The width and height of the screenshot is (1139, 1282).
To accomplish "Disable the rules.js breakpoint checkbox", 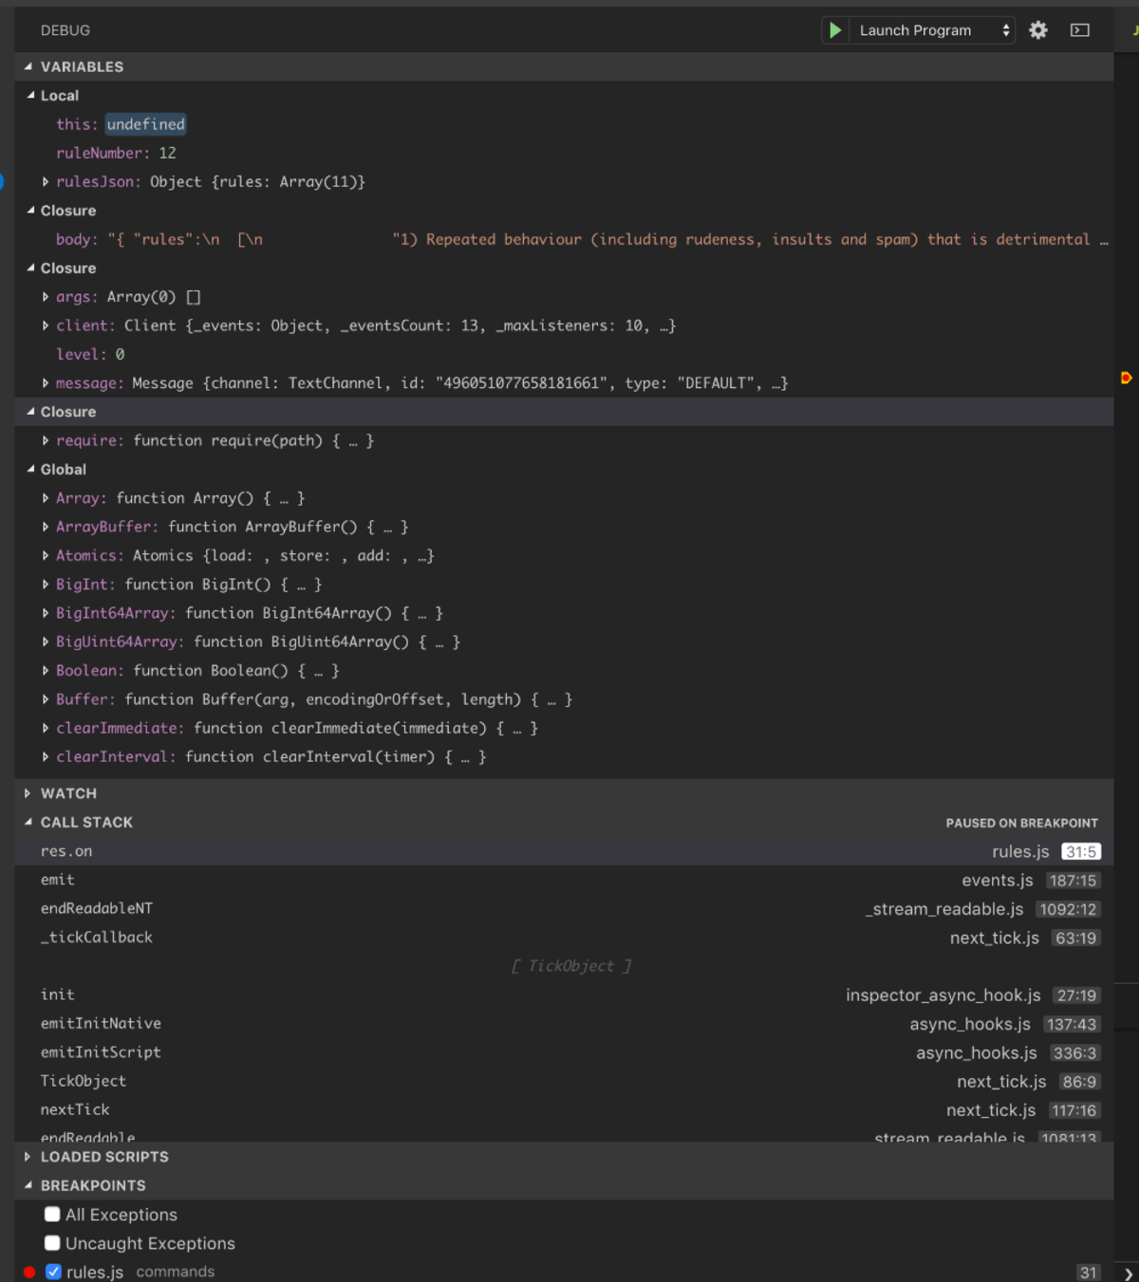I will point(54,1272).
